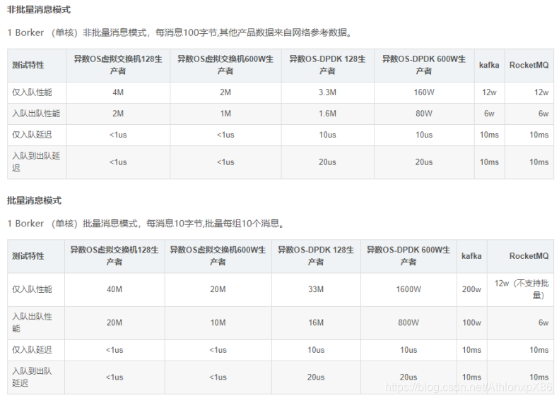Screen dimensions: 559x400
Task: Click '仅入队延迟' row label in batch table
Action: point(36,350)
